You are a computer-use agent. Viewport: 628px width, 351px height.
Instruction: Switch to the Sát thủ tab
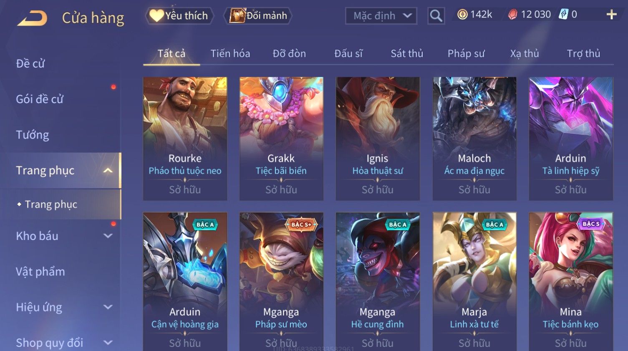pyautogui.click(x=407, y=53)
